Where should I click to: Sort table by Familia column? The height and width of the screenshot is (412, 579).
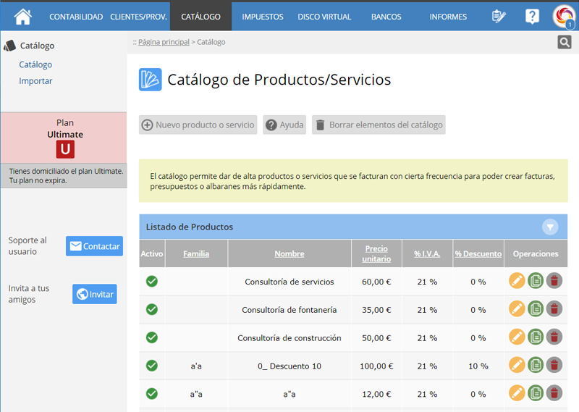(196, 254)
